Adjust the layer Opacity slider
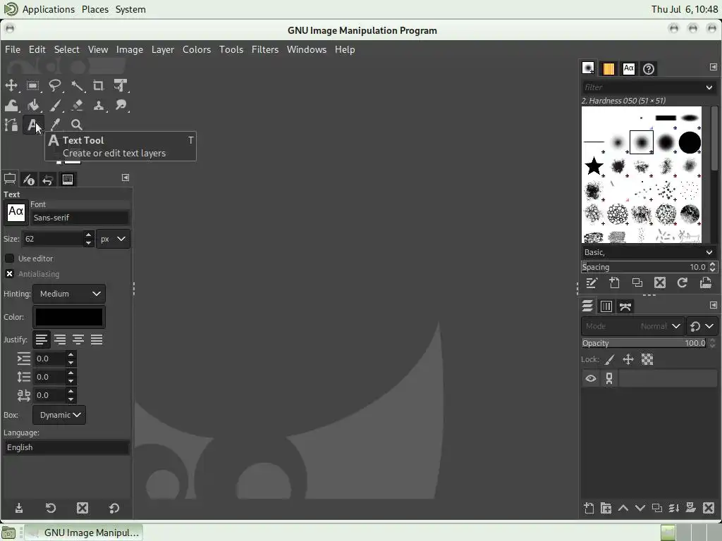The height and width of the screenshot is (541, 722). [644, 343]
